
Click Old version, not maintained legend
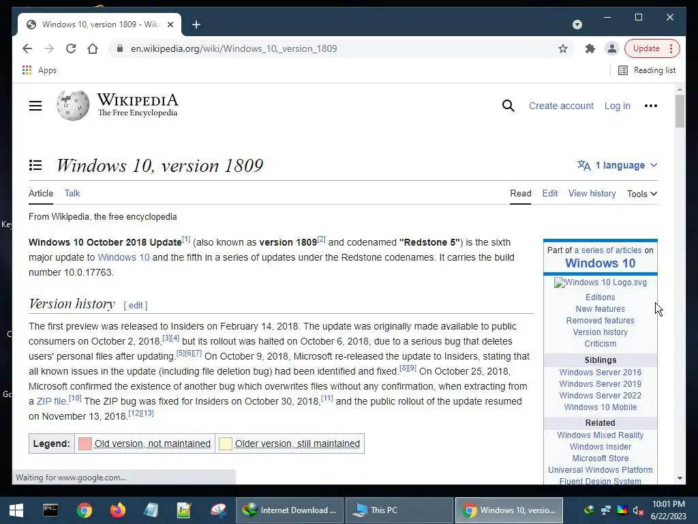pos(152,443)
